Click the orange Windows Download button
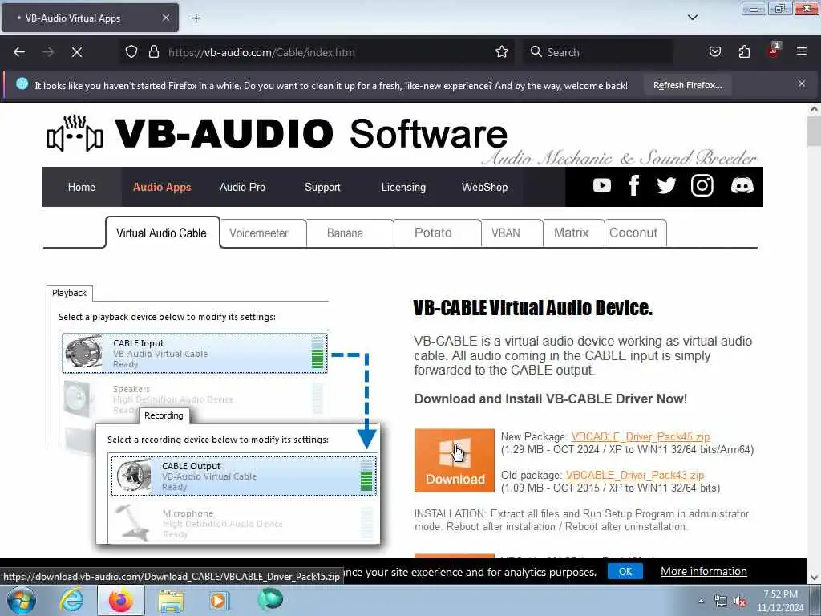The height and width of the screenshot is (616, 821). click(x=455, y=460)
